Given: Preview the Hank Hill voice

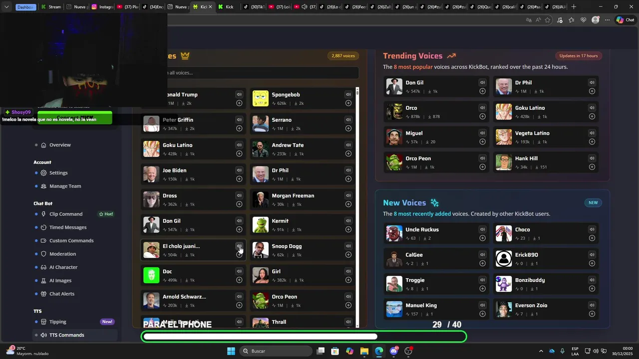Looking at the screenshot, I should 592,158.
